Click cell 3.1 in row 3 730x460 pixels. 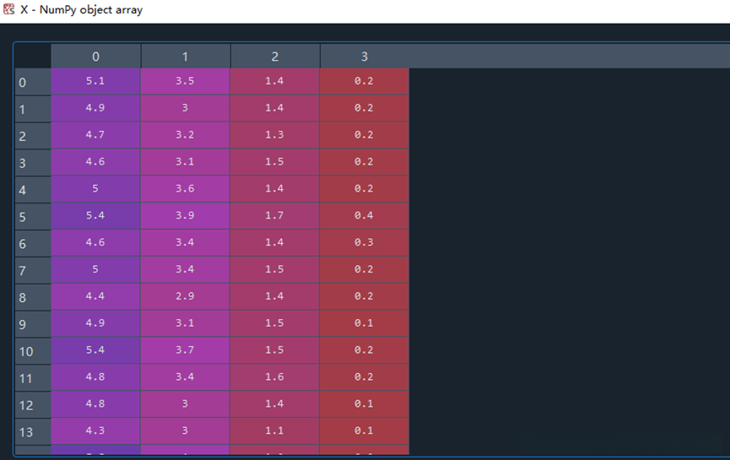click(x=186, y=162)
